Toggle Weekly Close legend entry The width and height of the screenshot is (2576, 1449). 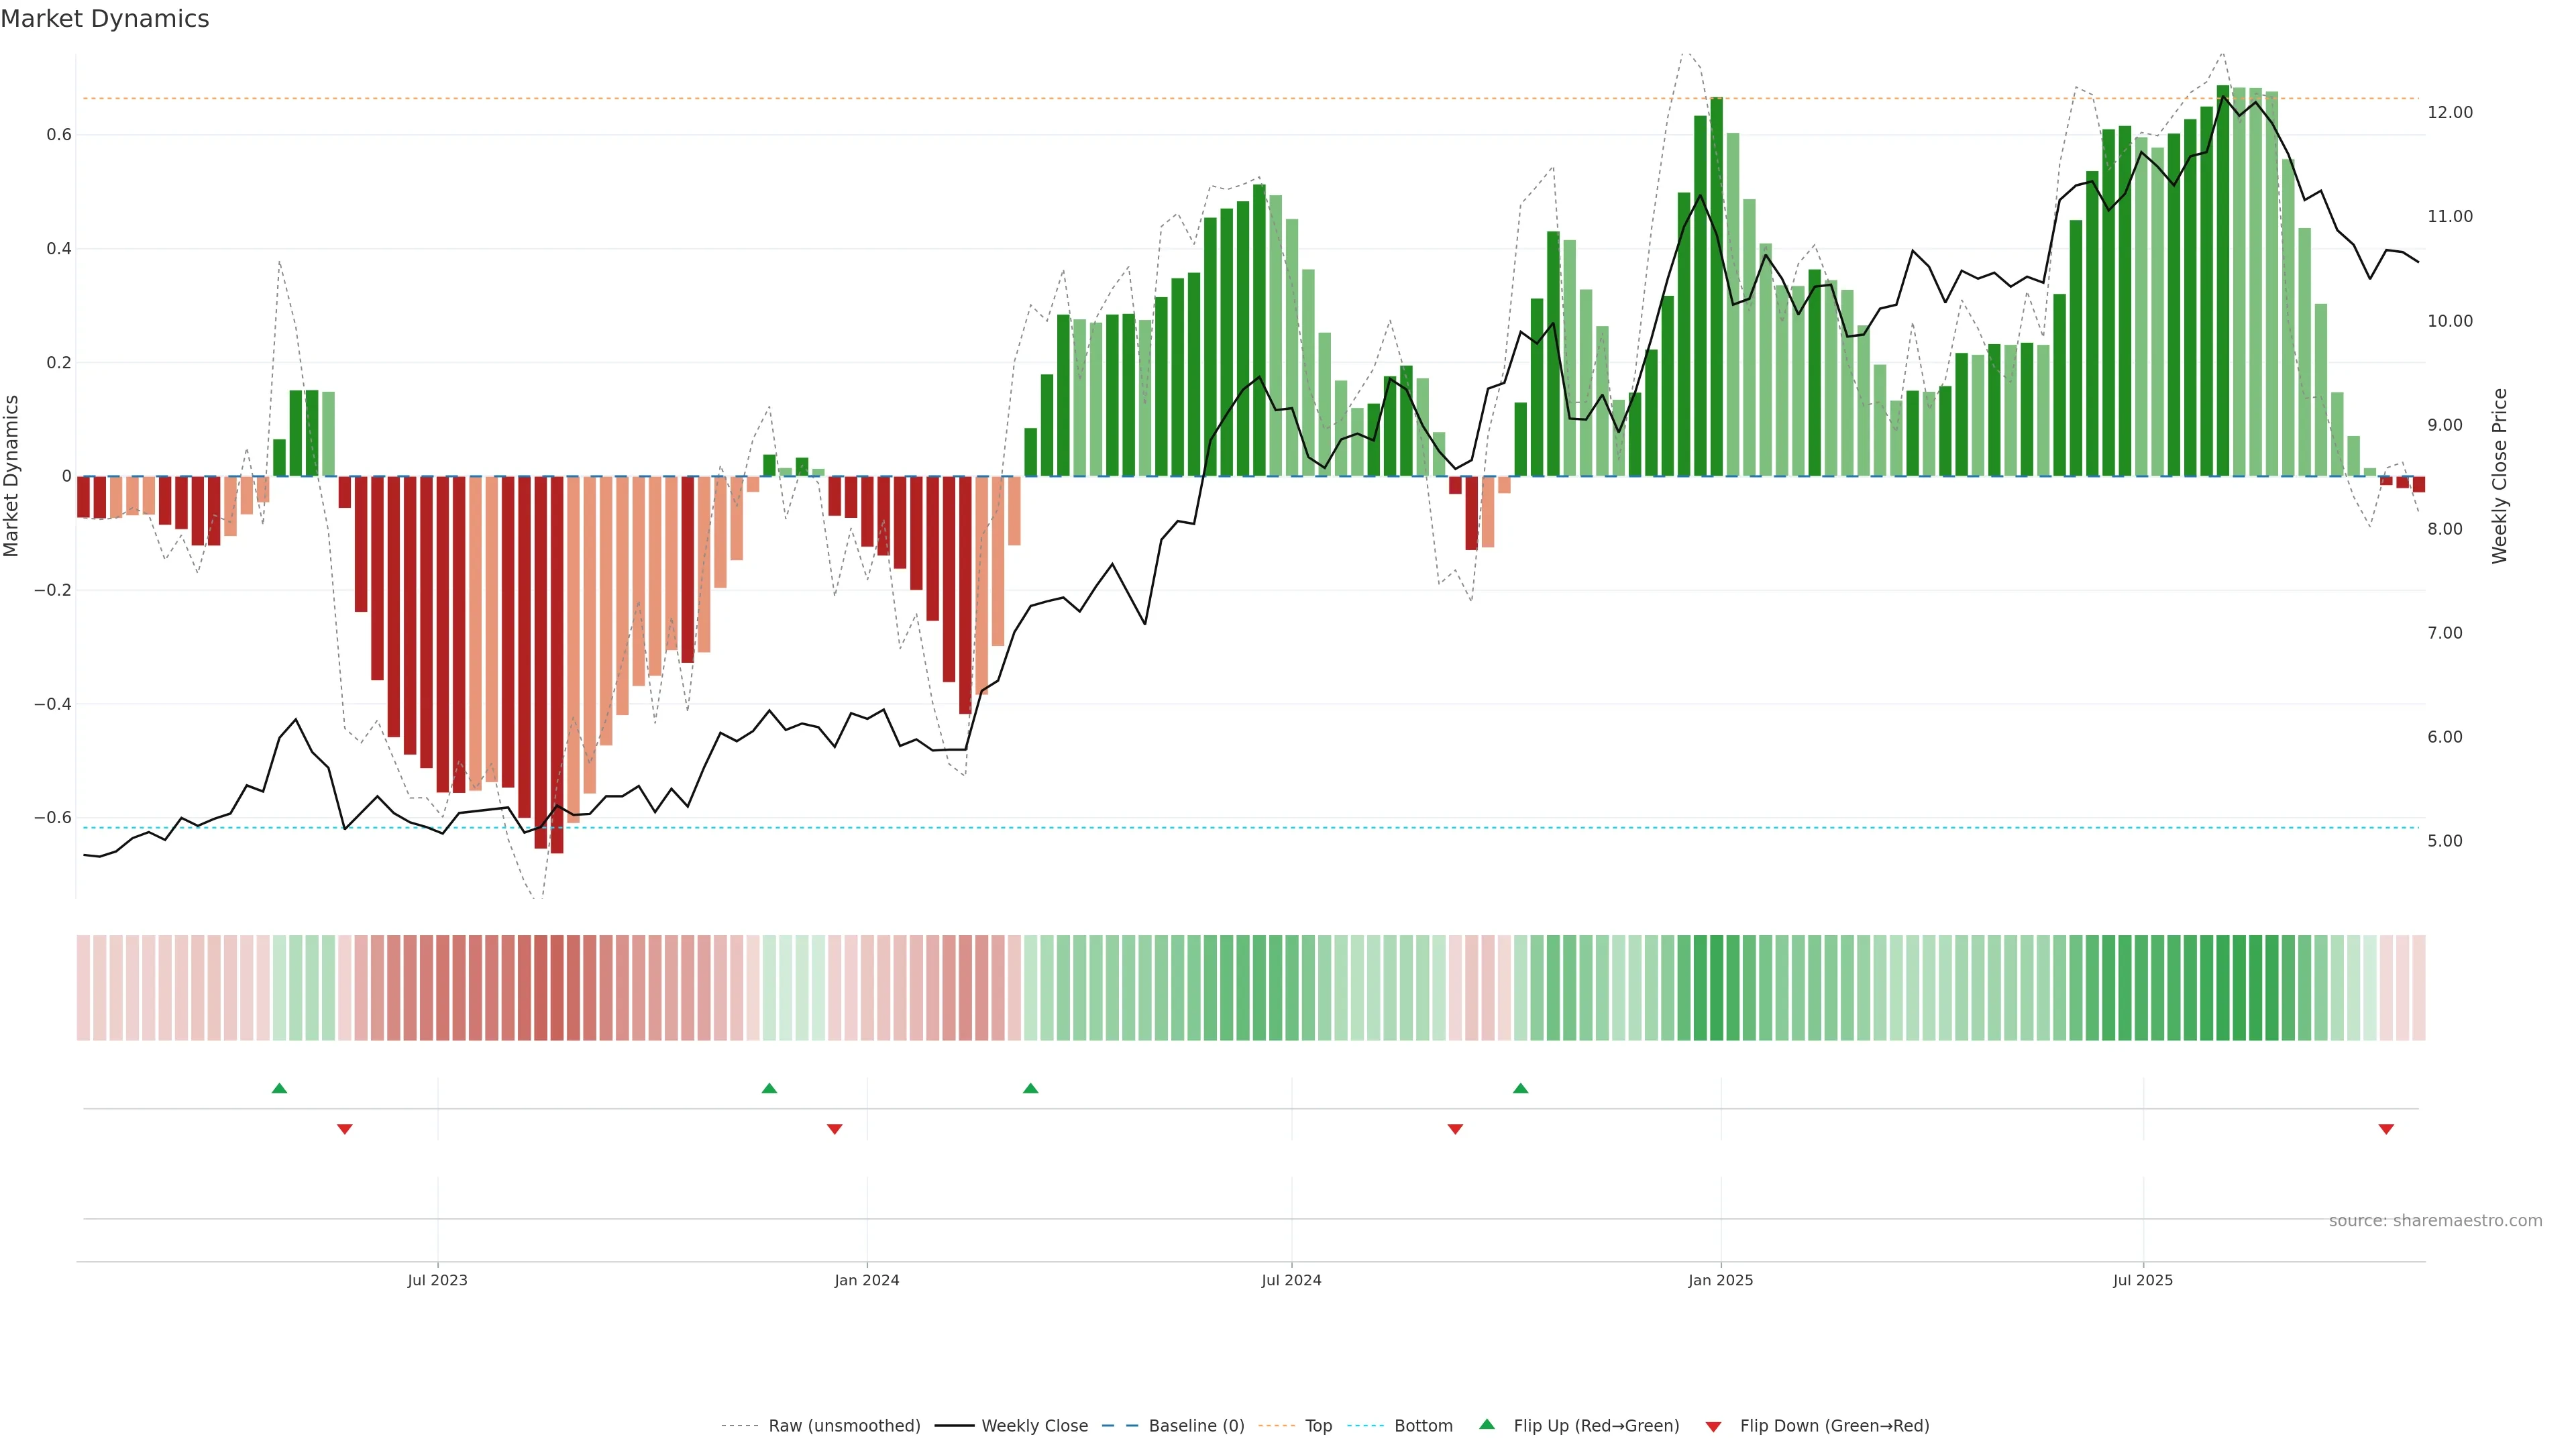click(1034, 1426)
